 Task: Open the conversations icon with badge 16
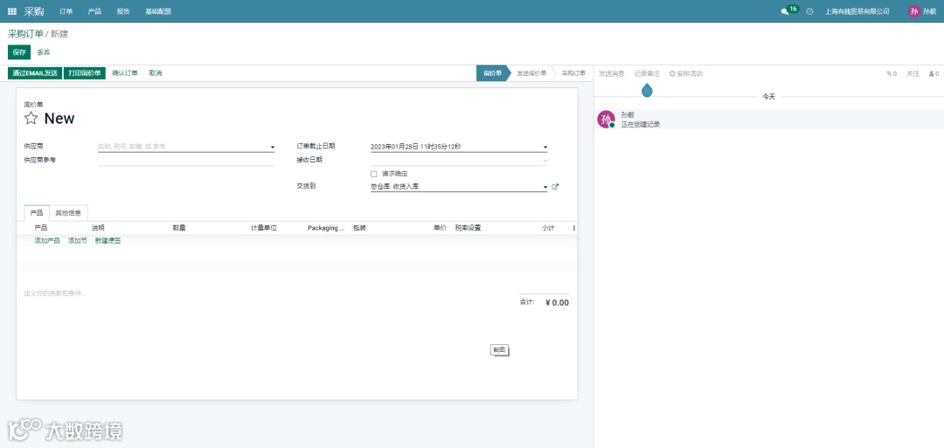[789, 10]
